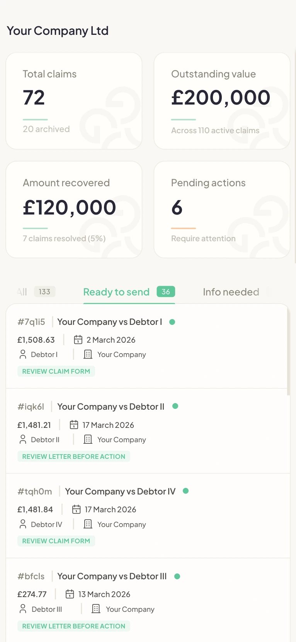Click building icon in the Debtor I claim
Viewport: 296px width, 642px height.
pyautogui.click(x=88, y=354)
